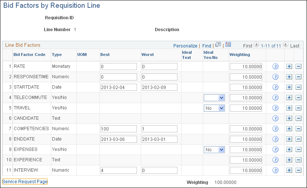Viewport: 307px width, 188px height.
Task: Edit the Worst field for RESPONSETIME
Action: [x=160, y=77]
